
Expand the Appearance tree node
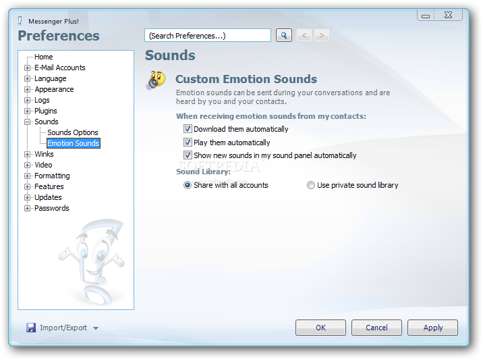(28, 89)
